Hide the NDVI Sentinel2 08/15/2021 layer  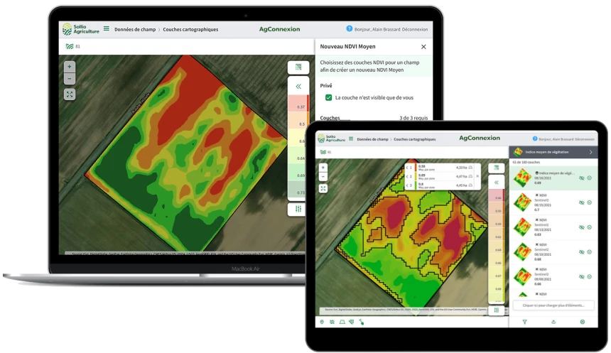pos(581,202)
